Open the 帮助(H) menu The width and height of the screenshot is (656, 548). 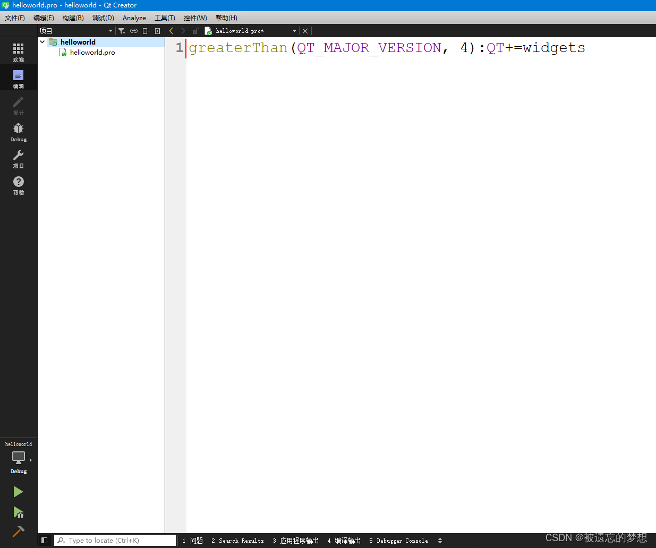coord(226,18)
